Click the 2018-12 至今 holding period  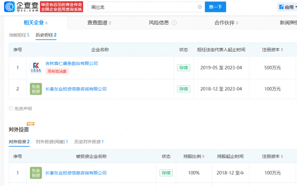tap(230, 173)
